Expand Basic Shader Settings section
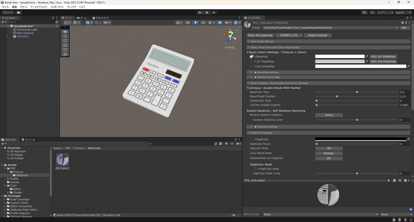414x222 pixels. coord(328,42)
